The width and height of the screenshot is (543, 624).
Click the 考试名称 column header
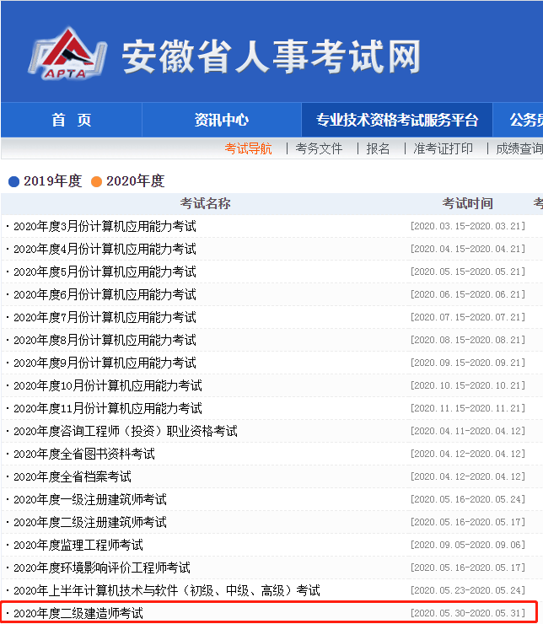tap(205, 203)
